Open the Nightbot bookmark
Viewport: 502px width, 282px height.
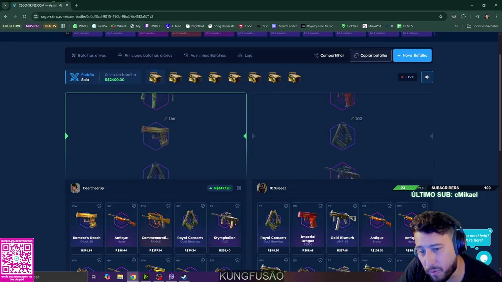(x=195, y=26)
